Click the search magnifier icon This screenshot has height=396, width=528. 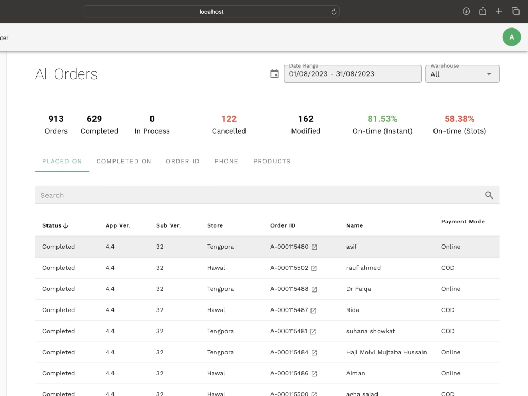pyautogui.click(x=489, y=195)
